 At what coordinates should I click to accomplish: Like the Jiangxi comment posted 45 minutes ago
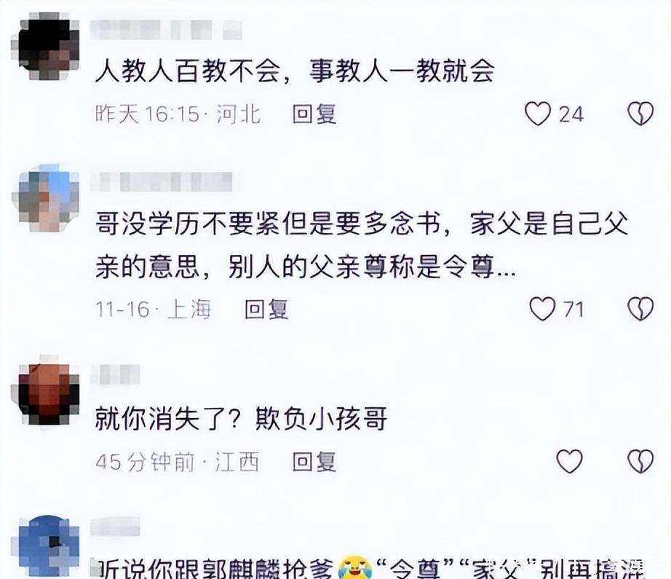point(569,461)
